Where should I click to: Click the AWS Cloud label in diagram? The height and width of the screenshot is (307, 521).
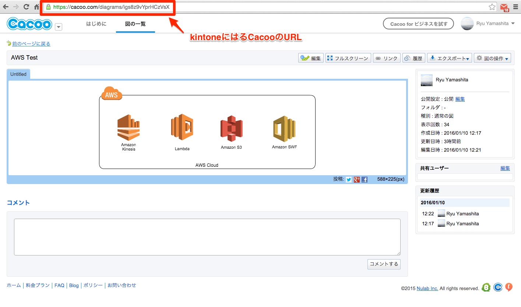point(207,165)
